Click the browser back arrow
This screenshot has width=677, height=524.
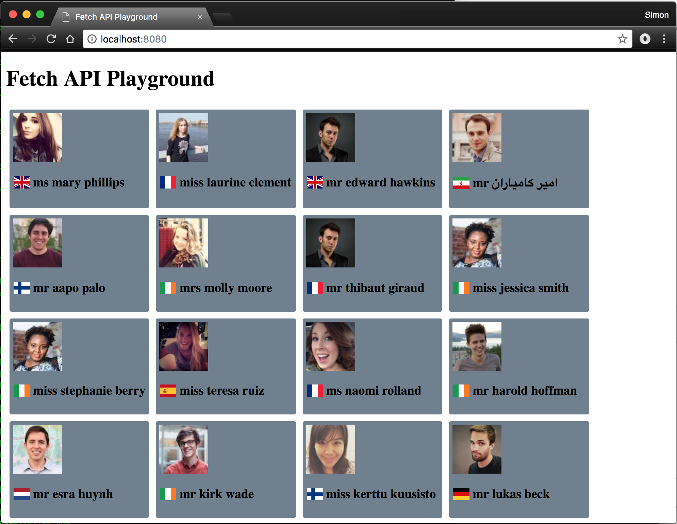13,39
